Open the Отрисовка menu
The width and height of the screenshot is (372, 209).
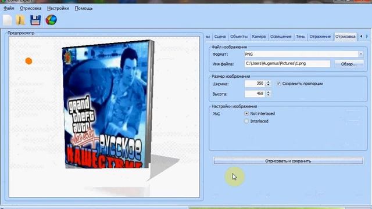[31, 8]
